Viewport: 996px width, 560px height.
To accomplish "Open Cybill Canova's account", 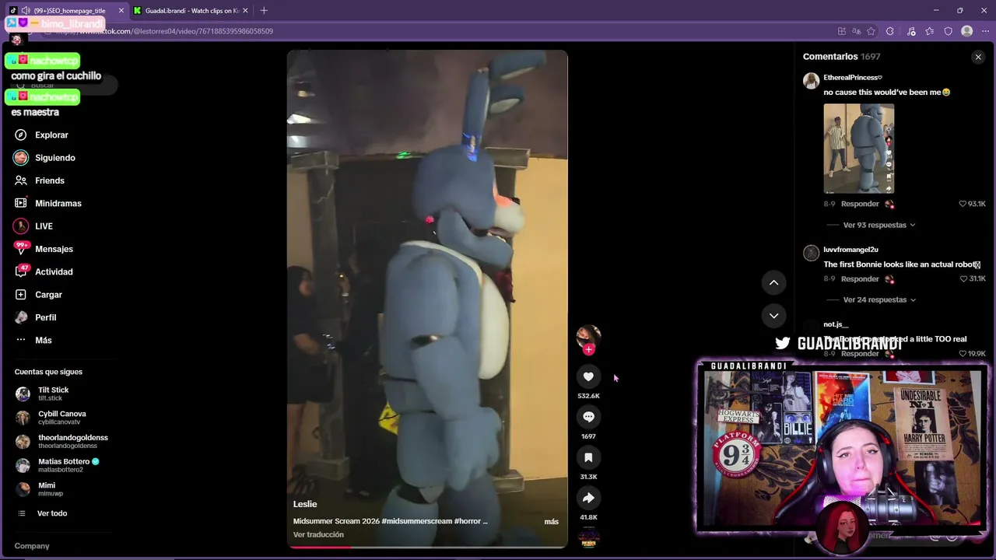I will tap(51, 418).
